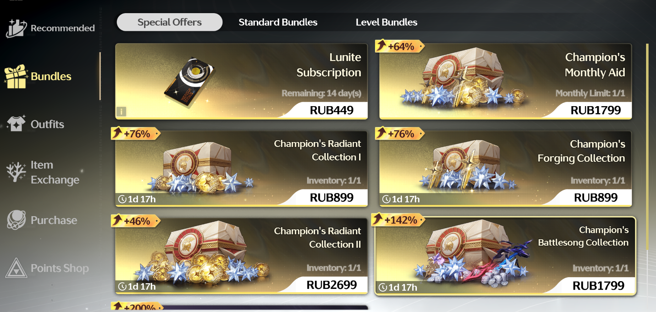The height and width of the screenshot is (312, 656).
Task: Open the Points Shop triangle icon
Action: pyautogui.click(x=16, y=268)
